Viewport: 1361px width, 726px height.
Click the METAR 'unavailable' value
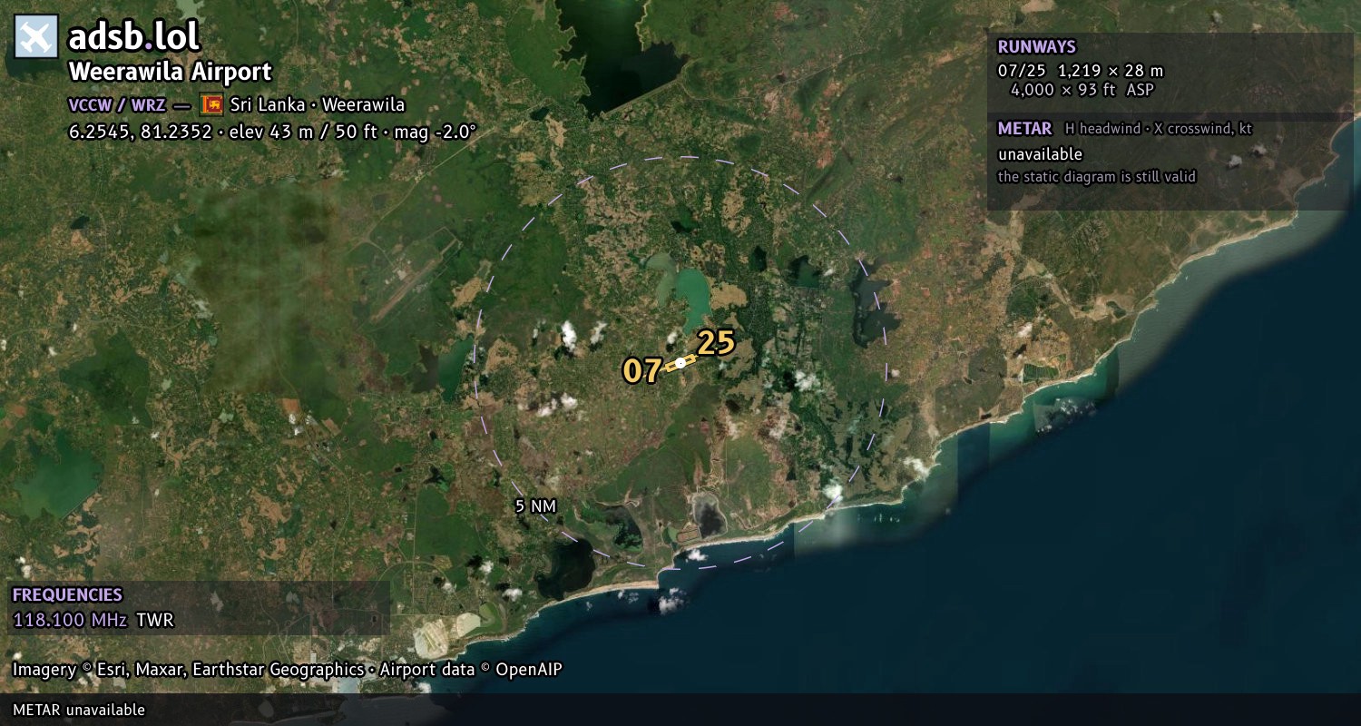1040,154
